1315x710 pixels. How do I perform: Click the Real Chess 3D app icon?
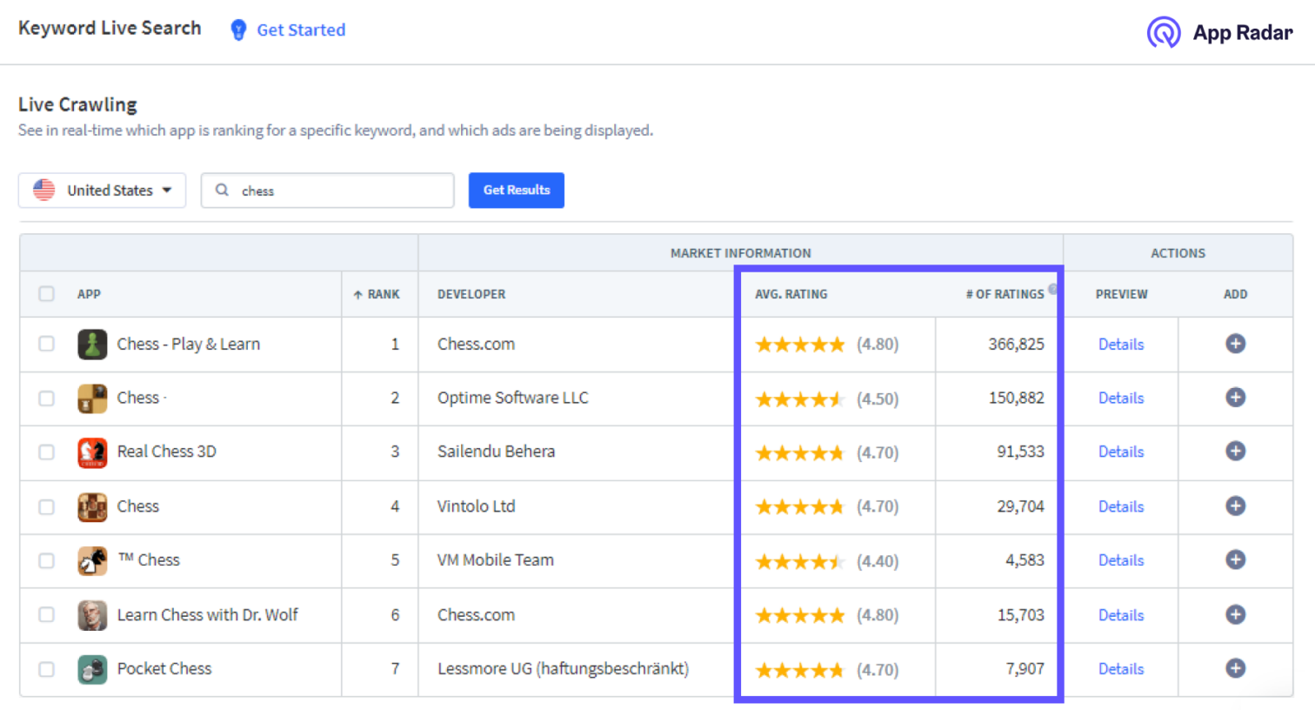[x=92, y=452]
